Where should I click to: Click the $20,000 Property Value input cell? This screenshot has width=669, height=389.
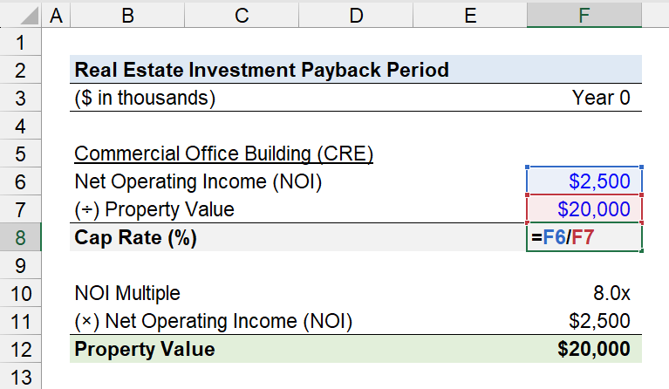pyautogui.click(x=584, y=209)
